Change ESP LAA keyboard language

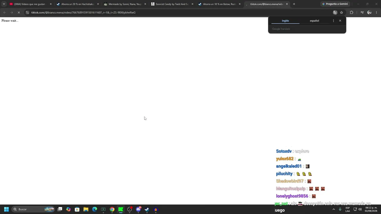click(348, 209)
